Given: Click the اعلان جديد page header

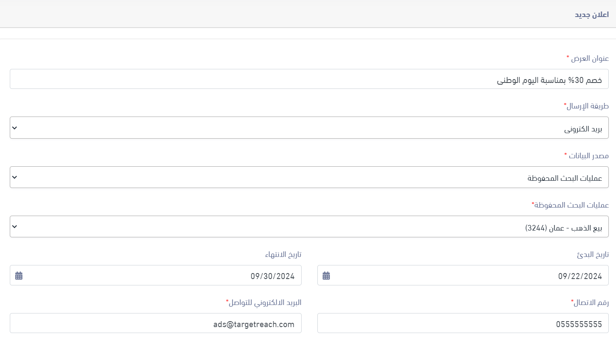Looking at the screenshot, I should point(592,14).
